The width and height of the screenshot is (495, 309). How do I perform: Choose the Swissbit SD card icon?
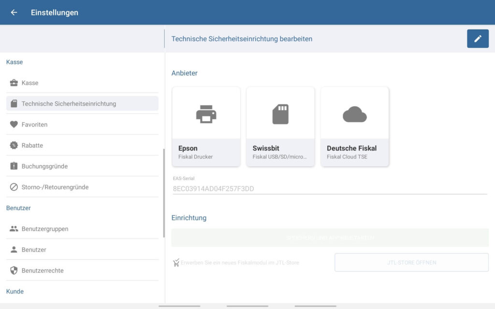pyautogui.click(x=280, y=114)
